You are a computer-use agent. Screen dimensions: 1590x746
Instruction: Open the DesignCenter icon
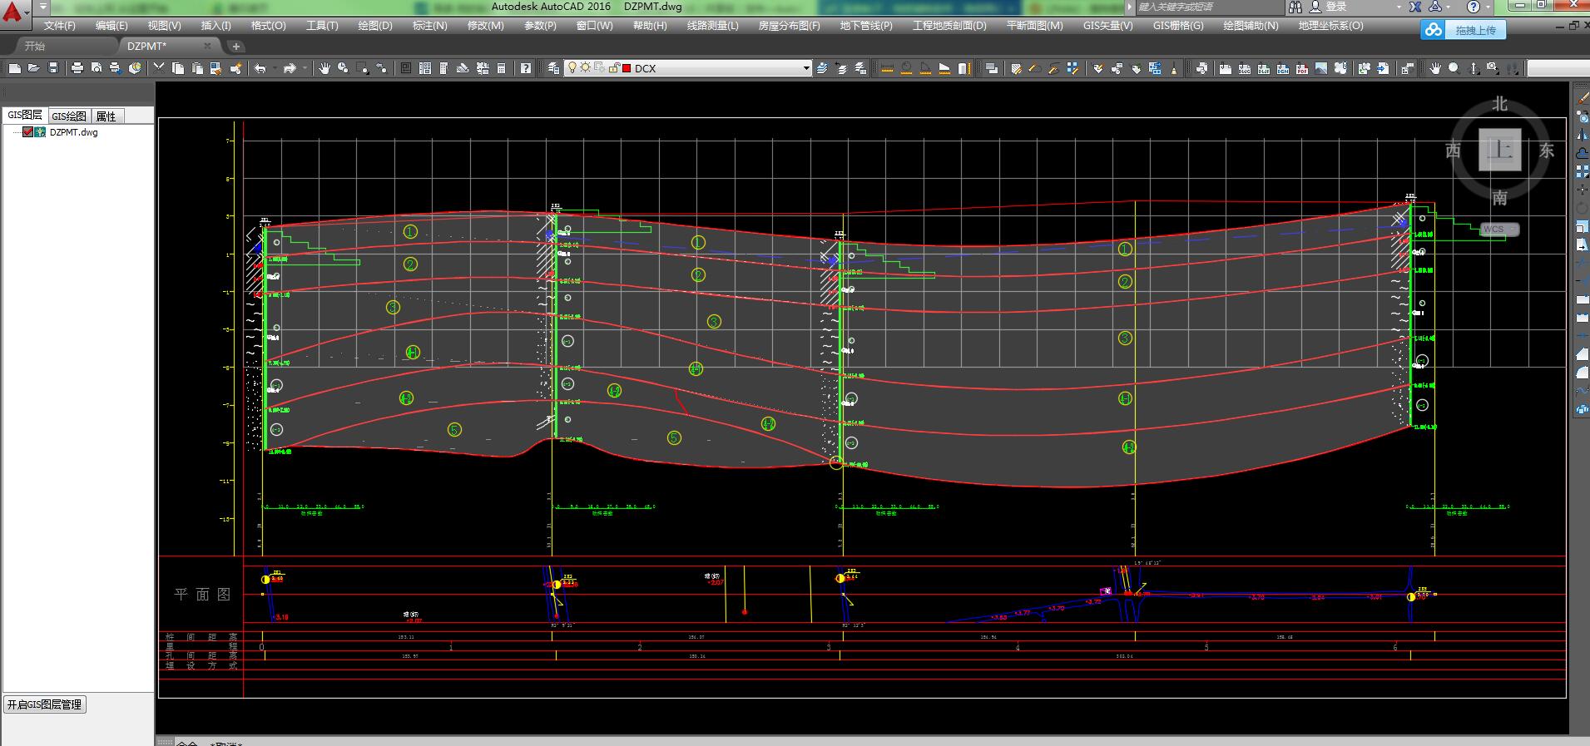pos(425,68)
